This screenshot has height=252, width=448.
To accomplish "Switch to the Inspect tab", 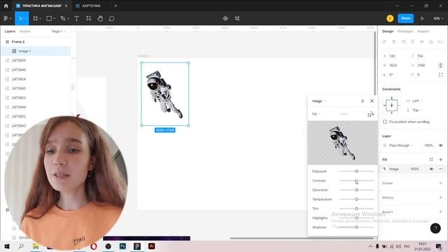I will (x=423, y=31).
